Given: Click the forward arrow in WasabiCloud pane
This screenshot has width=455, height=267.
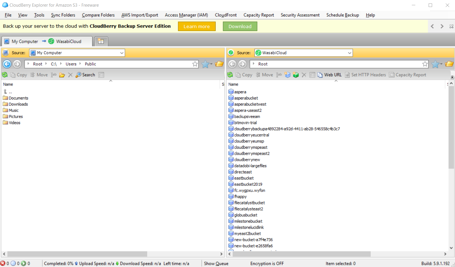Looking at the screenshot, I should coord(242,64).
